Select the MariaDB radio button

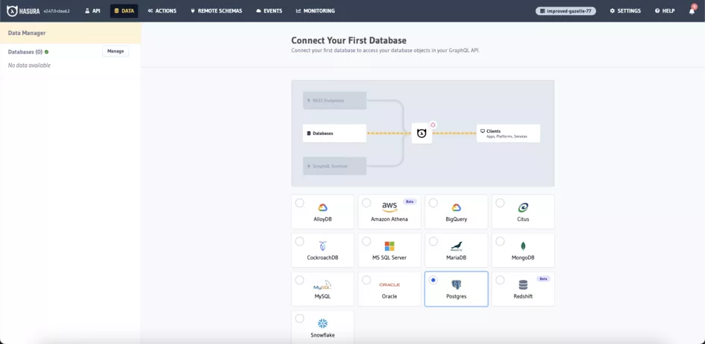433,242
